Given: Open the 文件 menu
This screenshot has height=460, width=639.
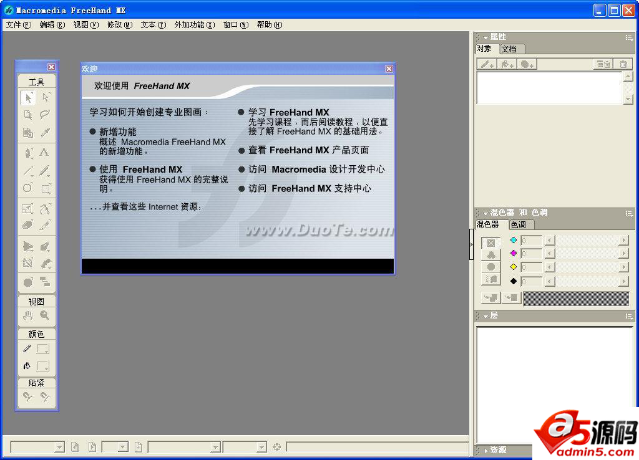Looking at the screenshot, I should (x=17, y=24).
